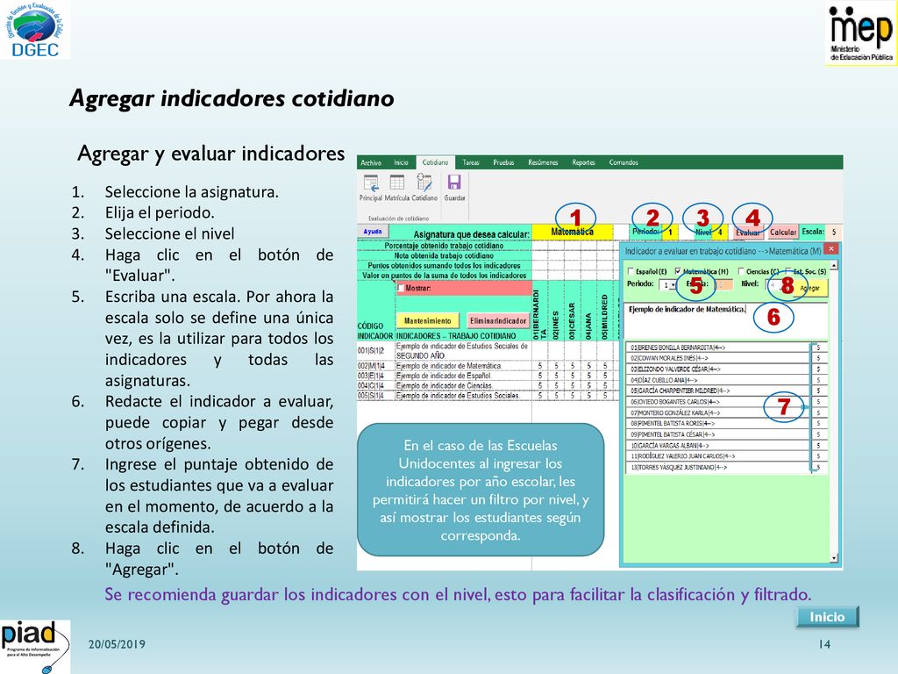
Task: Select student DÍAZ CUBILLO ANA row
Action: pos(719,380)
